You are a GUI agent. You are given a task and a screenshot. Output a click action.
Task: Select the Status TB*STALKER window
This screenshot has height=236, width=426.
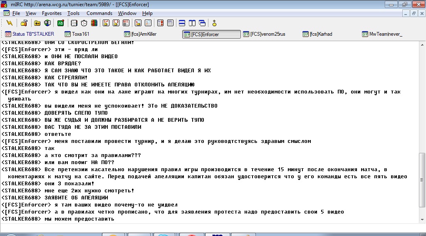(x=29, y=34)
